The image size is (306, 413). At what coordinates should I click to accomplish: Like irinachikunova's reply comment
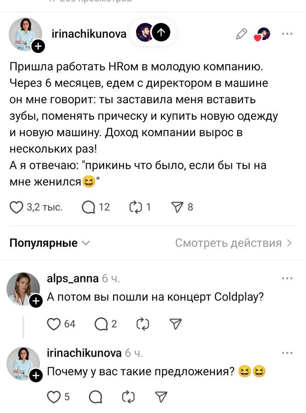(54, 396)
